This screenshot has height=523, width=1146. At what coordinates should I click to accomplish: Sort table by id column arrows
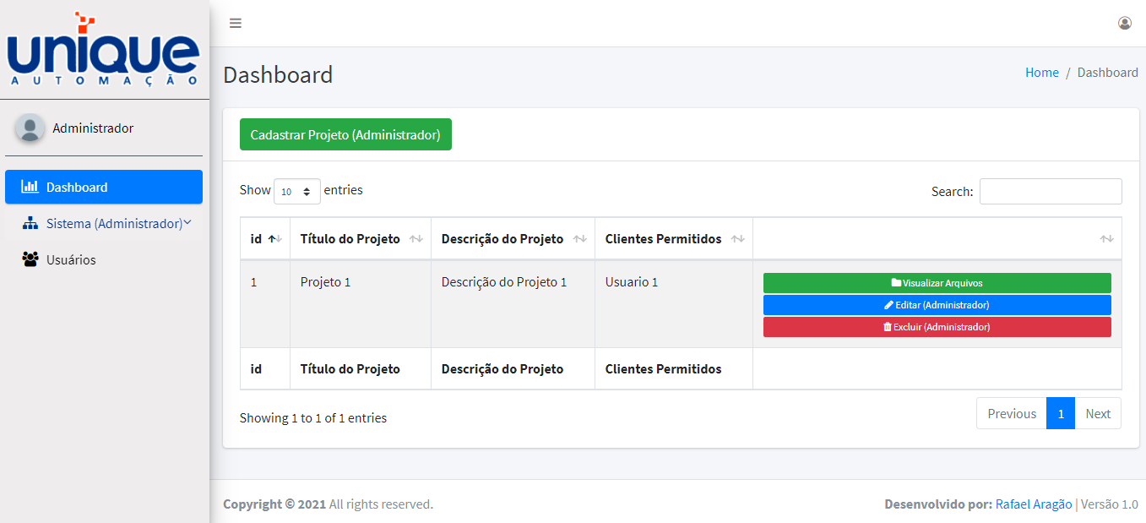coord(274,239)
